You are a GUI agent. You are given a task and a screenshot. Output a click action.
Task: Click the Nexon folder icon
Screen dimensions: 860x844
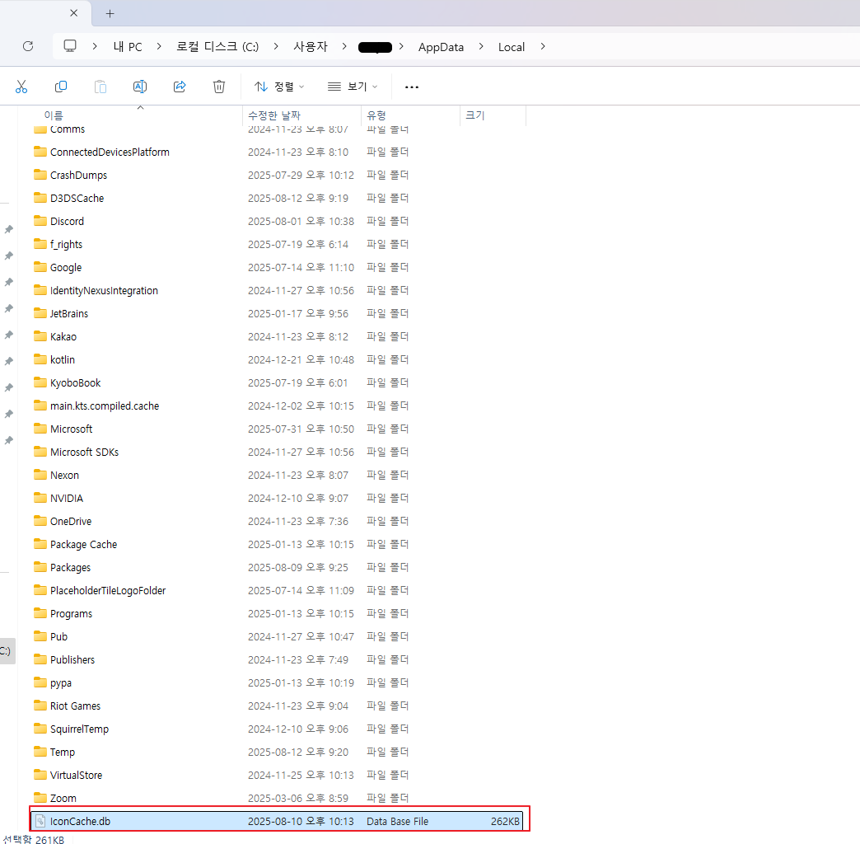(x=40, y=474)
